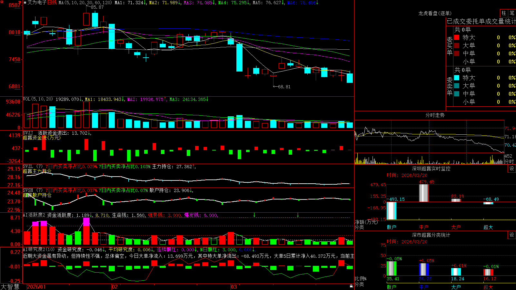Click the 已成交委托单成交量统计 header
The height and width of the screenshot is (290, 516).
click(481, 21)
